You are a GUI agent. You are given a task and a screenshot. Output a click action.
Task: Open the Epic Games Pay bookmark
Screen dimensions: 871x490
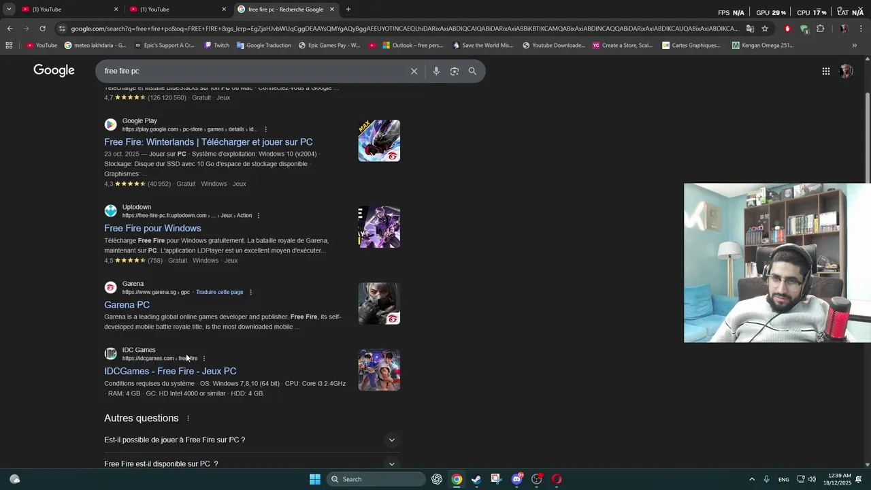coord(329,46)
